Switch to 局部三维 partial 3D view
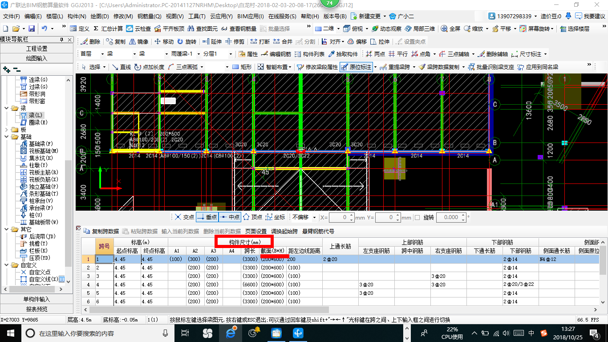Viewport: 608px width, 342px height. tap(420, 28)
